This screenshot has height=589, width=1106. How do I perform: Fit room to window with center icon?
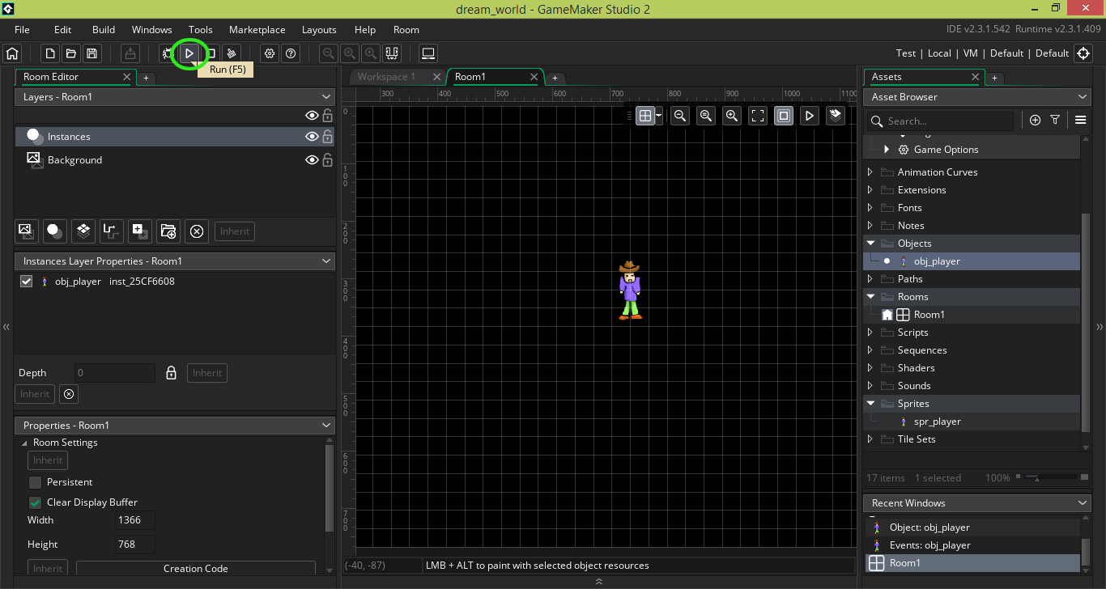coord(758,116)
